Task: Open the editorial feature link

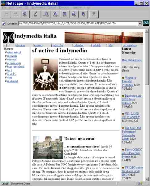Action: click(12, 60)
